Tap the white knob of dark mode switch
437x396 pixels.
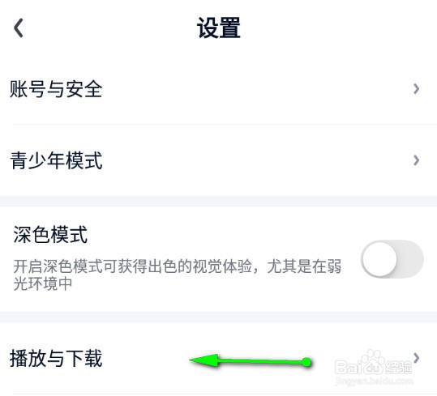379,259
